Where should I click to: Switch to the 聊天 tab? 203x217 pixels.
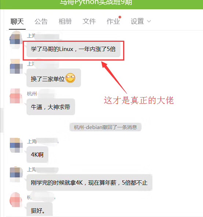17,22
